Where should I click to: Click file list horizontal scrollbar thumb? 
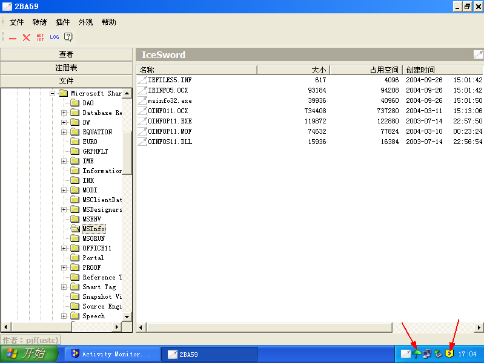pos(270,327)
